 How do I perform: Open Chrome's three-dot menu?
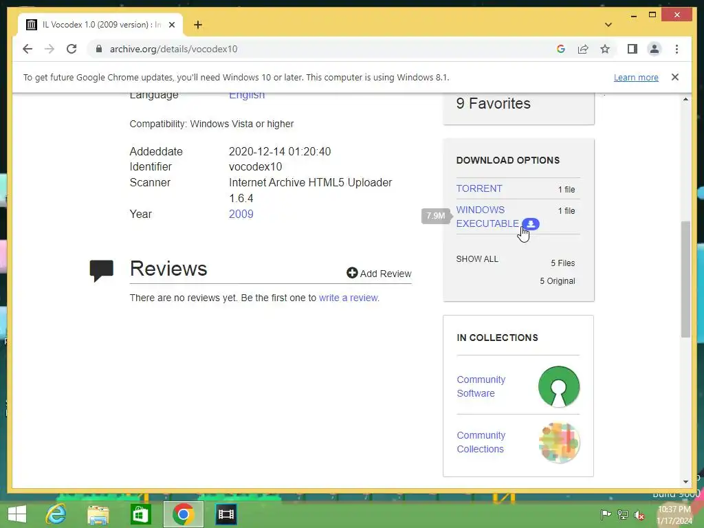tap(676, 49)
